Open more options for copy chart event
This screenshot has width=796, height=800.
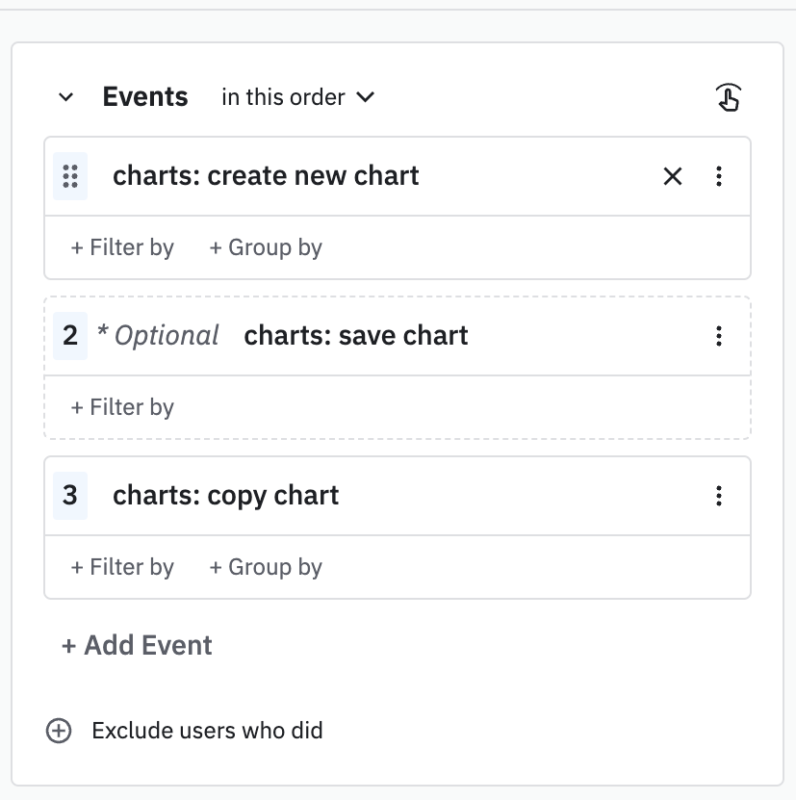point(719,496)
